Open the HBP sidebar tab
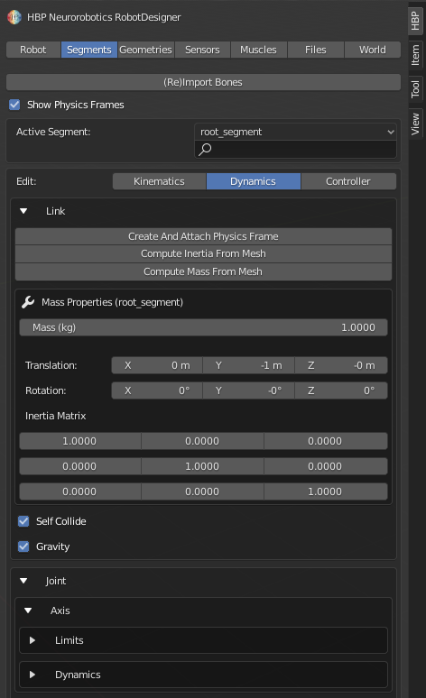426x698 pixels. pos(415,21)
